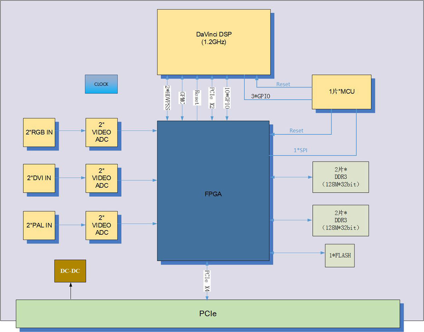The height and width of the screenshot is (332, 424).
Task: Click the 3*GPIO connection label
Action: click(x=260, y=96)
